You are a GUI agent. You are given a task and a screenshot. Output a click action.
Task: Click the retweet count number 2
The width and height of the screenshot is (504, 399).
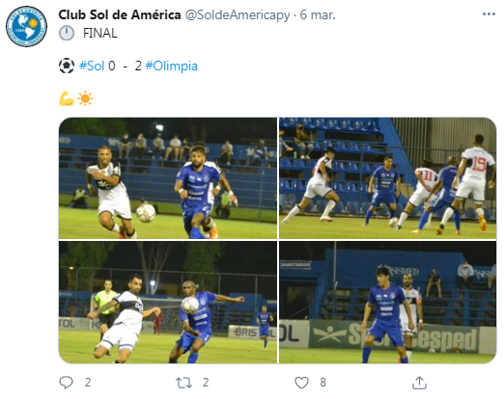[206, 383]
